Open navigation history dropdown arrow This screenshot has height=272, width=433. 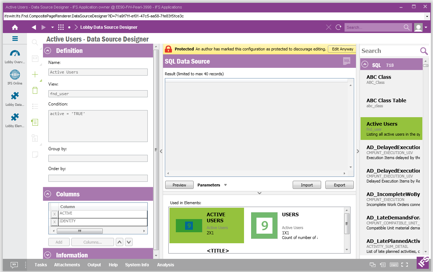(53, 27)
